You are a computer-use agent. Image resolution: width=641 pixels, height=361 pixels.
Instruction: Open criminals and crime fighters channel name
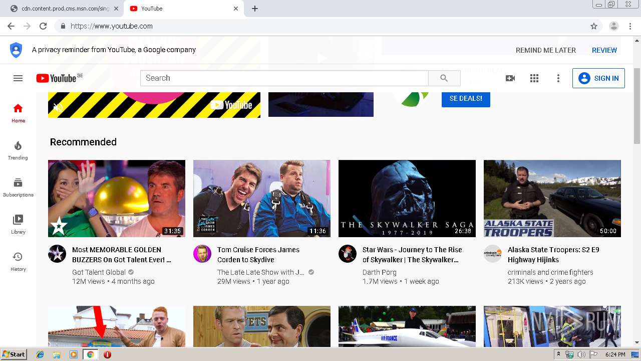click(x=550, y=272)
